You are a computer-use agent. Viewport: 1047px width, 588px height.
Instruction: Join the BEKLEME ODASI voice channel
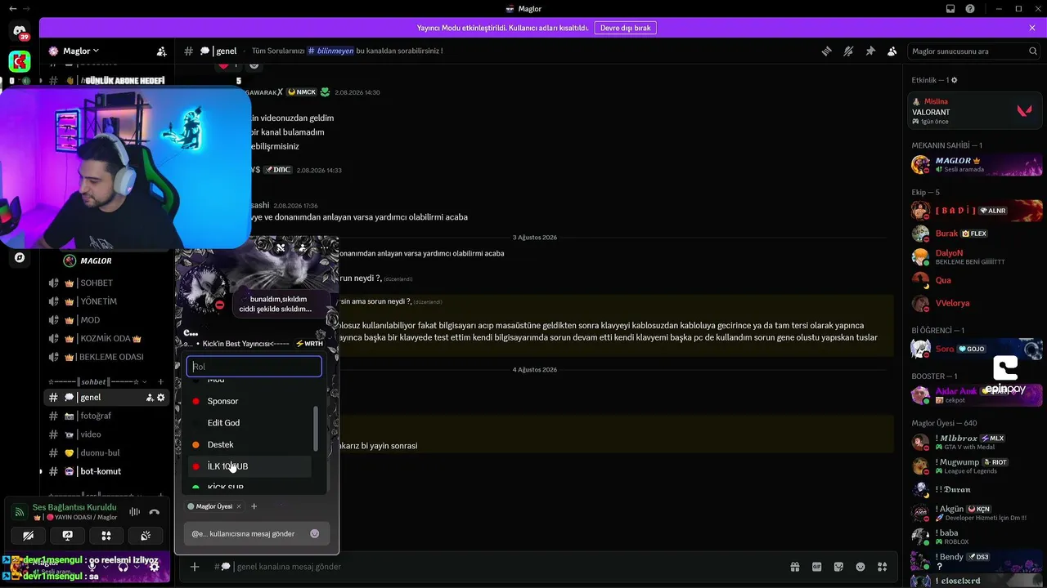(106, 357)
